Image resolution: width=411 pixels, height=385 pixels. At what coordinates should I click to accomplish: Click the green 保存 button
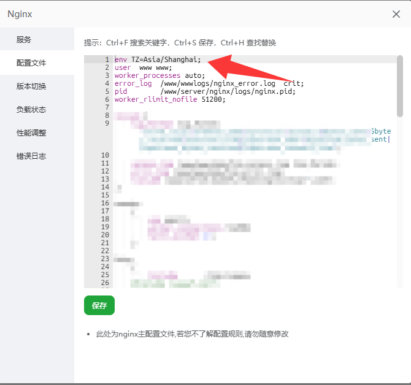(99, 305)
